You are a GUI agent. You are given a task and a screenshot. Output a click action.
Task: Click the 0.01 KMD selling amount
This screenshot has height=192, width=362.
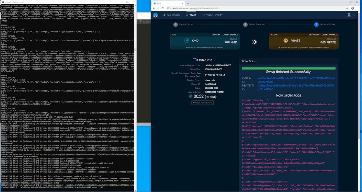tap(231, 42)
